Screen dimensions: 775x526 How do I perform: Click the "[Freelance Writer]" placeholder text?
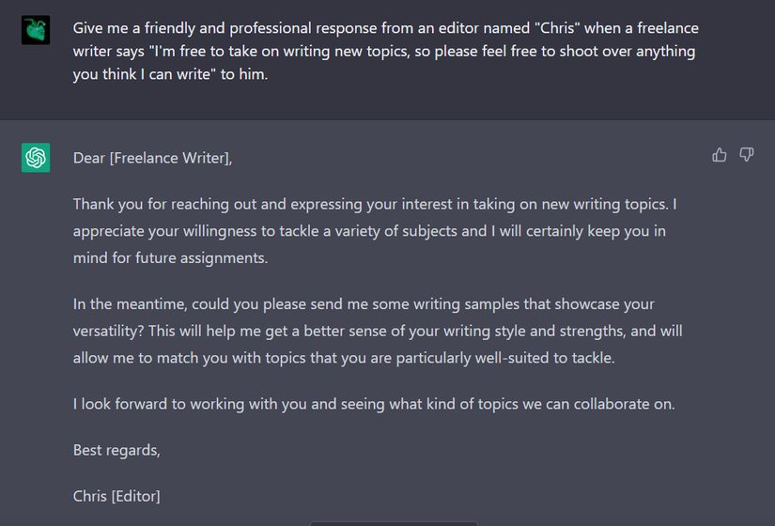[x=170, y=158]
